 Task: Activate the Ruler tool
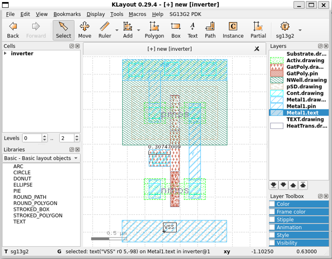point(105,30)
